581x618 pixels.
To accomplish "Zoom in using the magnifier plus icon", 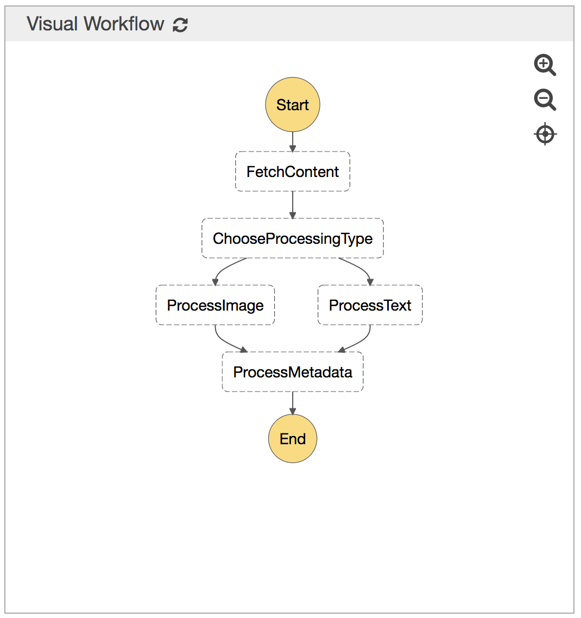I will (545, 65).
